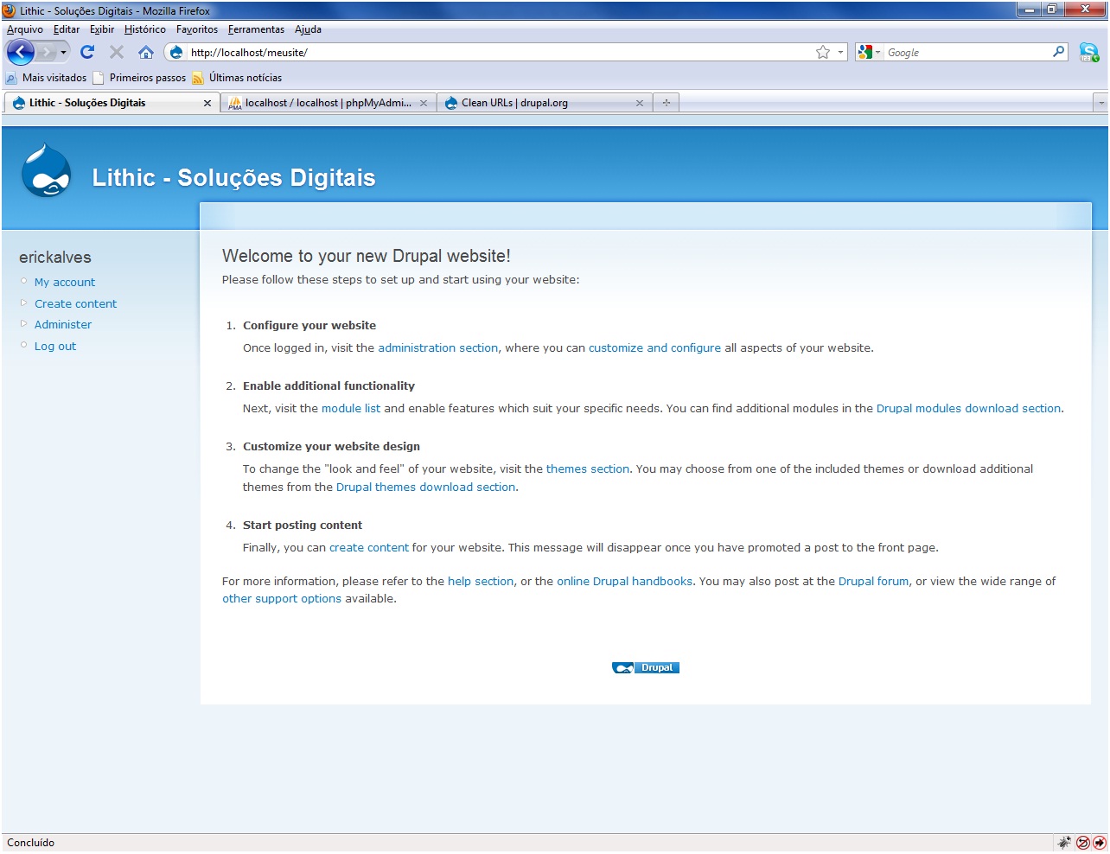Viewport: 1110px width, 854px height.
Task: Click the Skype toolbar icon
Action: 1088,53
